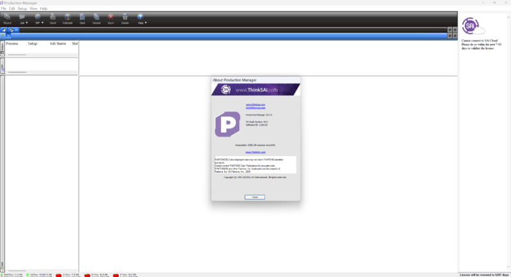The image size is (511, 277).
Task: Click the Cannot connect to SAi Cloud message
Action: tap(482, 44)
